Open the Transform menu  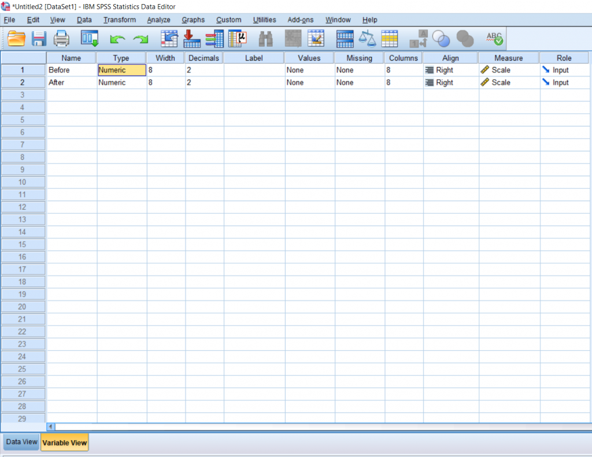coord(119,20)
